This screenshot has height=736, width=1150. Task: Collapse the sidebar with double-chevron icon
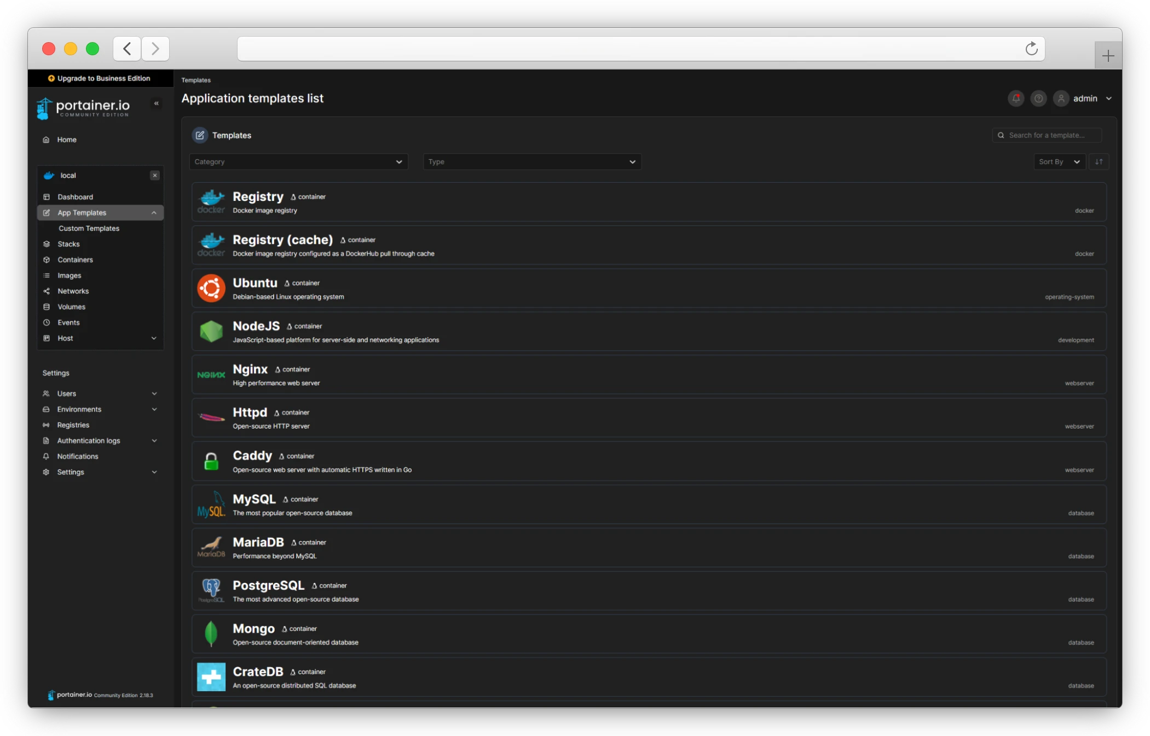click(157, 103)
